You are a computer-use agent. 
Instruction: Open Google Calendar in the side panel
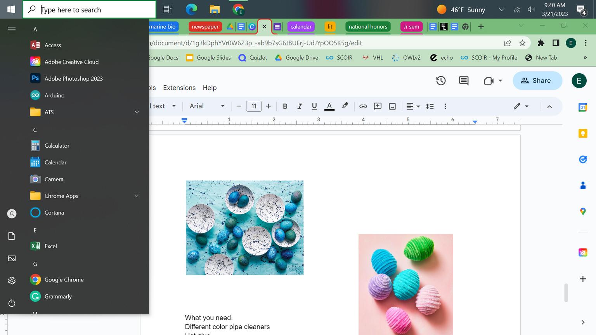583,107
